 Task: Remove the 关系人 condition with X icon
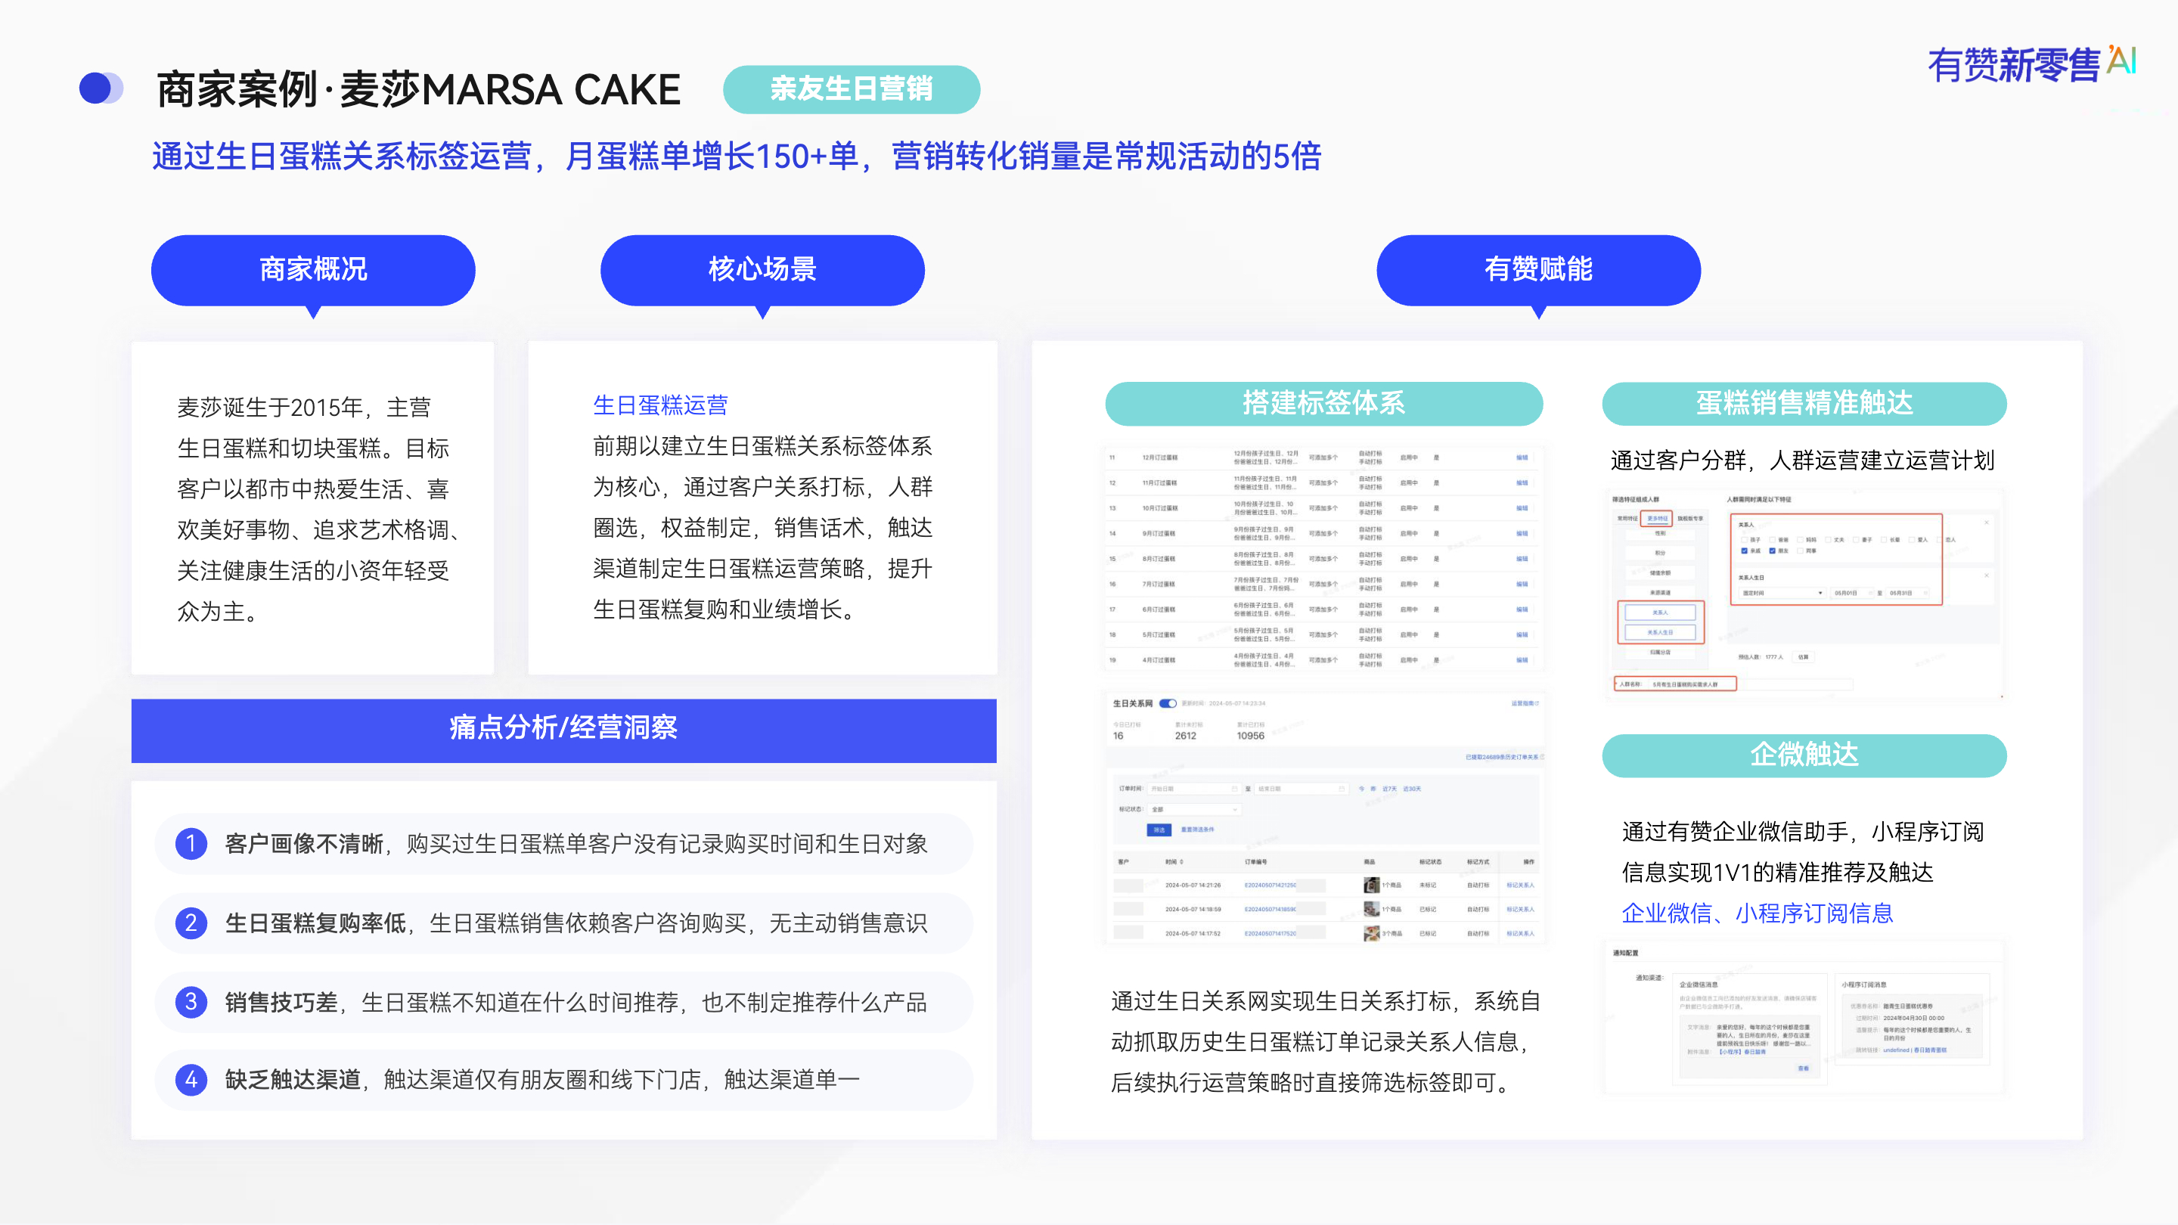[1987, 523]
